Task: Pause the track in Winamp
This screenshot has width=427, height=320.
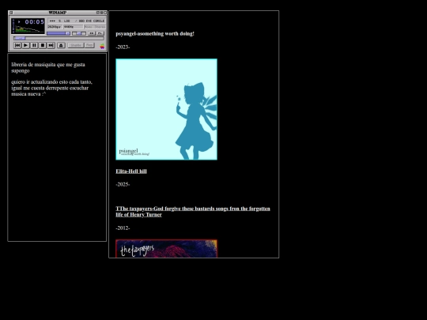Action: 34,46
